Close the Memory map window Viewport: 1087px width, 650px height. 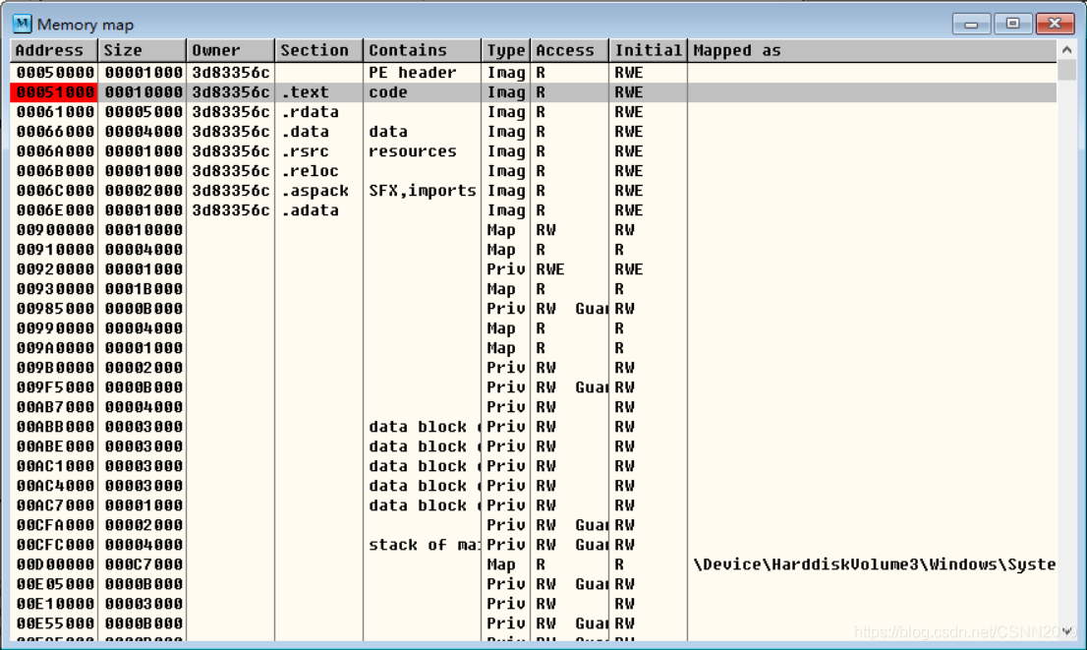tap(1055, 24)
